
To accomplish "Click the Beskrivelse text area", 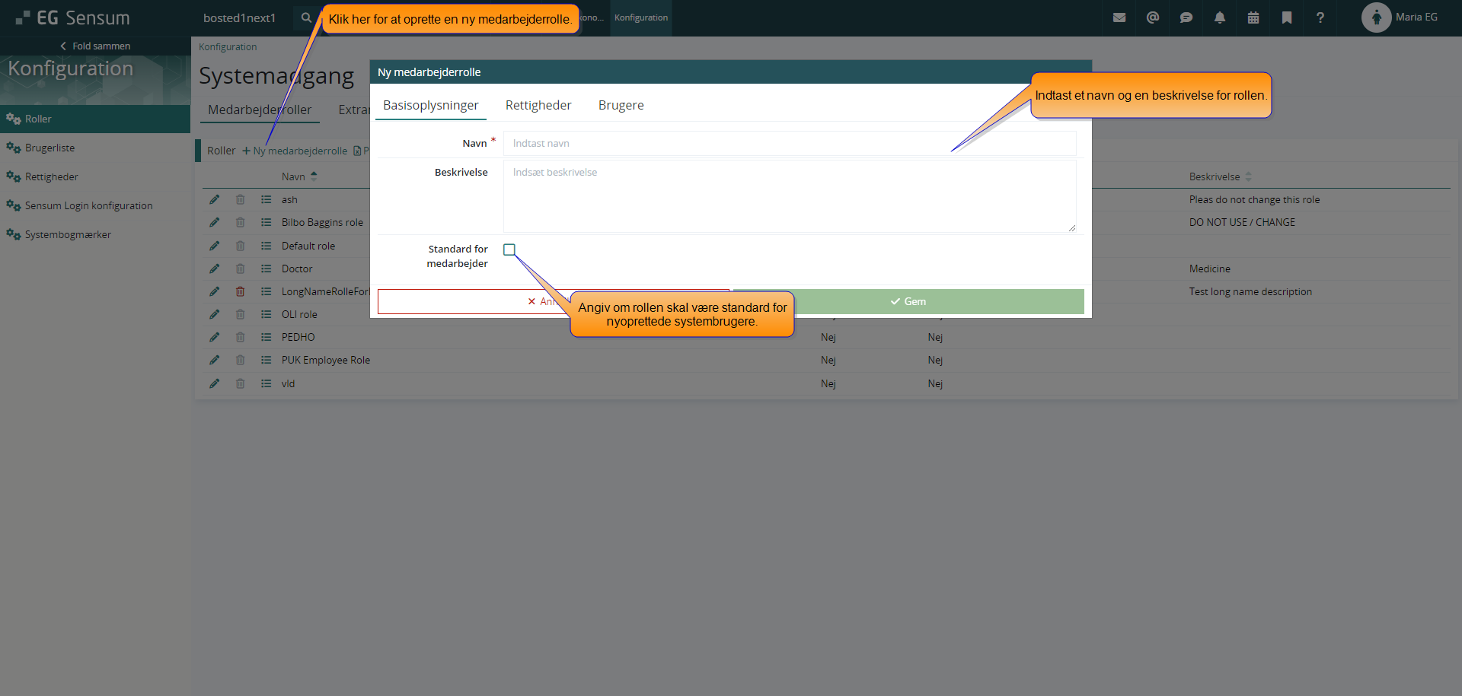I will (789, 195).
